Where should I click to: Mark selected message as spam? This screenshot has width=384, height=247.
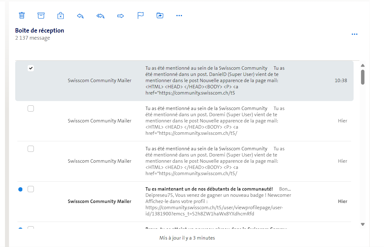pyautogui.click(x=61, y=16)
